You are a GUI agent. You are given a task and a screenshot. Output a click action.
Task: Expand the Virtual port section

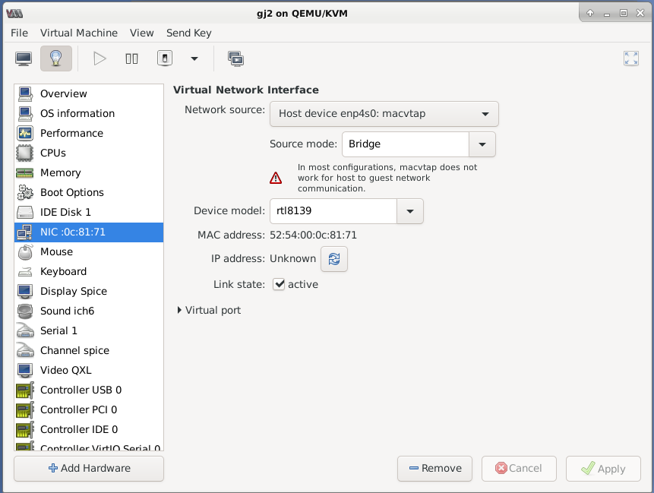click(x=209, y=311)
